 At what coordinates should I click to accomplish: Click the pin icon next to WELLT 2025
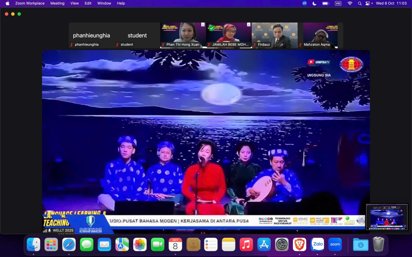49,230
